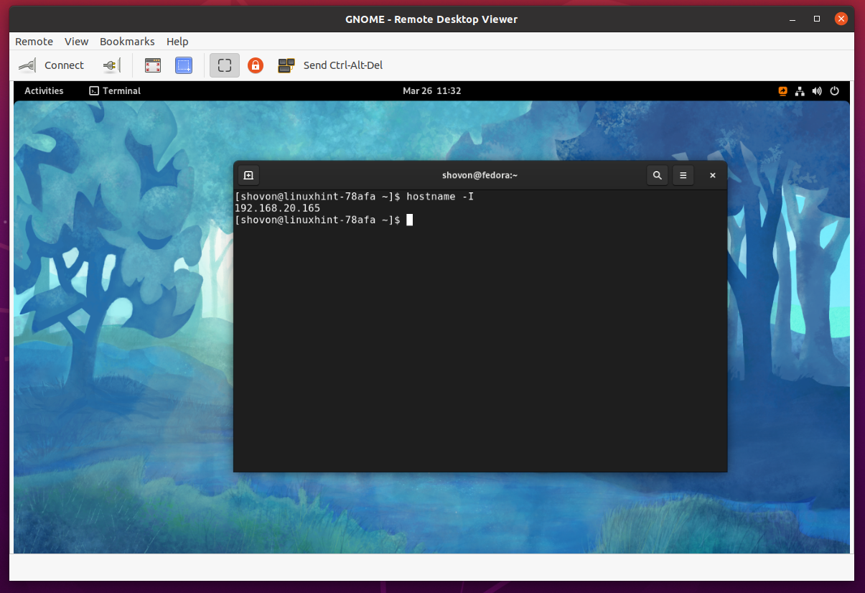This screenshot has width=865, height=593.
Task: Click the Send Ctrl-Alt-Del keyboard icon
Action: pyautogui.click(x=286, y=65)
